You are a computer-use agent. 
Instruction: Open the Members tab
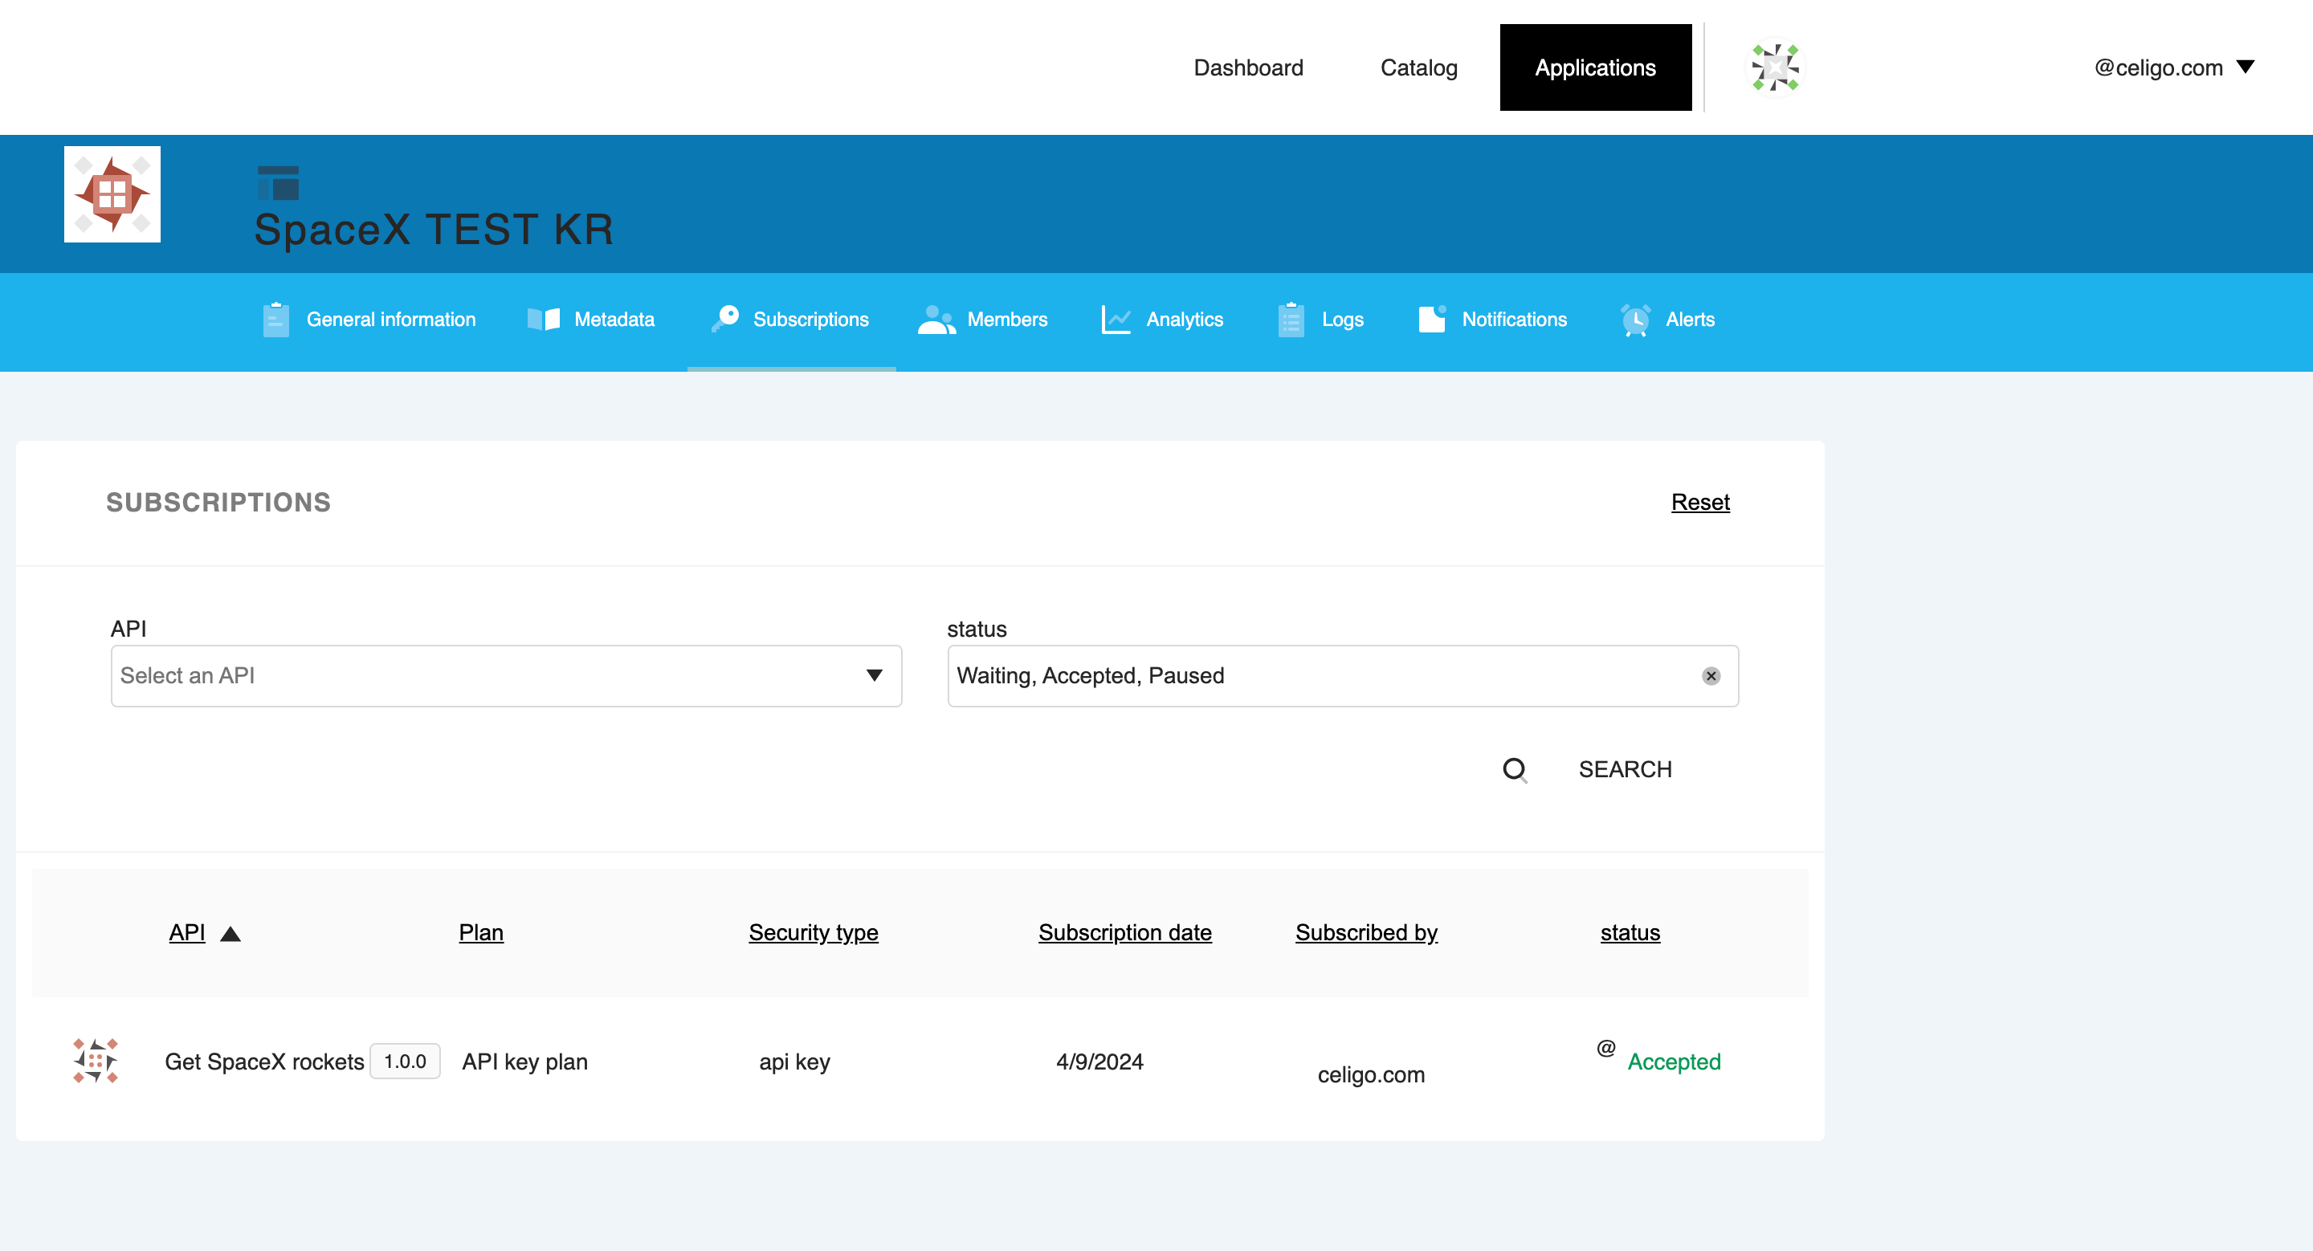pos(983,320)
